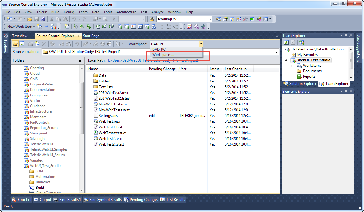Click Add Existing Team Project icon
364x212 pixels.
[302, 43]
